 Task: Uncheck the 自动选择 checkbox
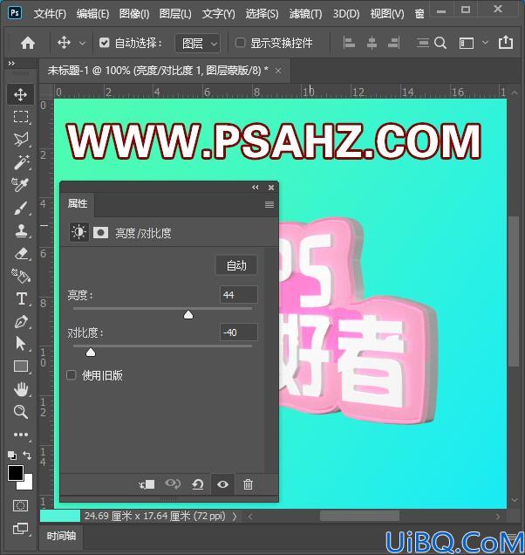pyautogui.click(x=104, y=43)
